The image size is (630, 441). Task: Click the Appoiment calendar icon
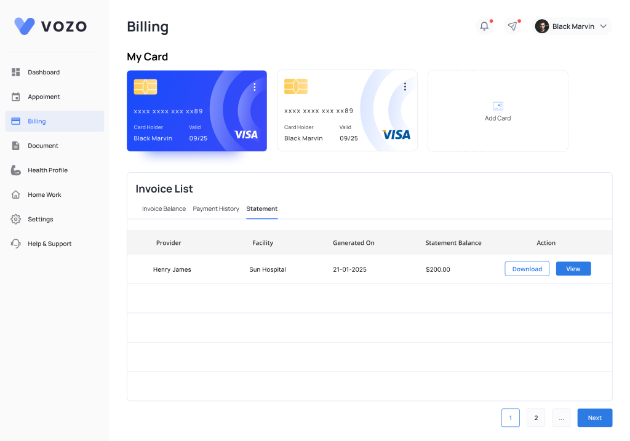(x=16, y=97)
